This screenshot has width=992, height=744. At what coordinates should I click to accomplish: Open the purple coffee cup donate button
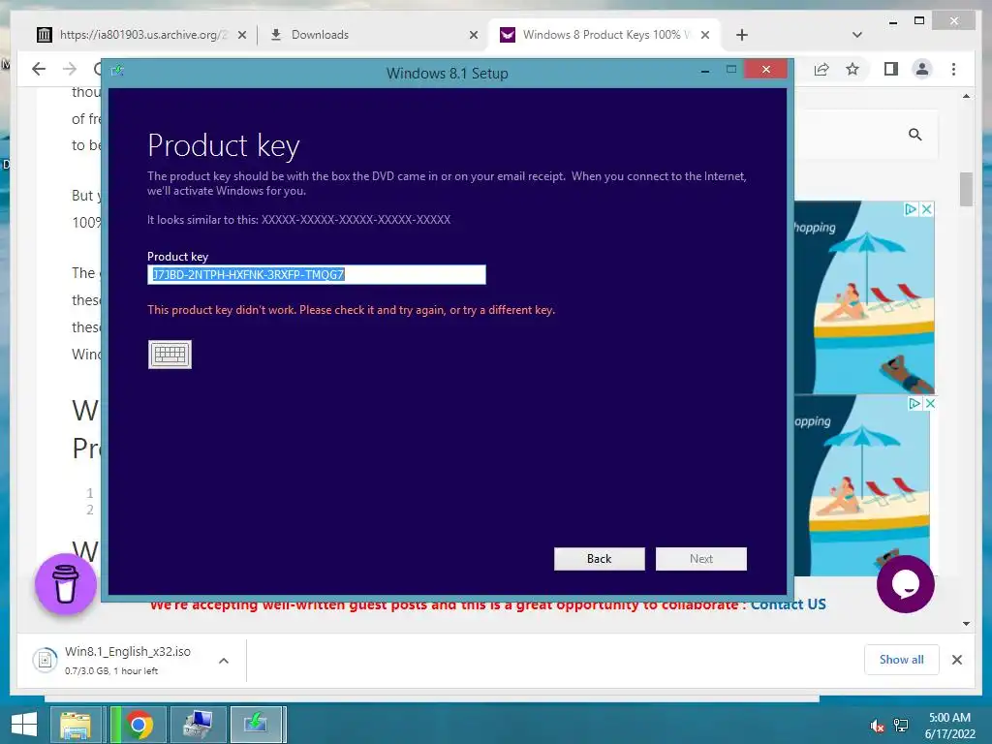coord(66,584)
